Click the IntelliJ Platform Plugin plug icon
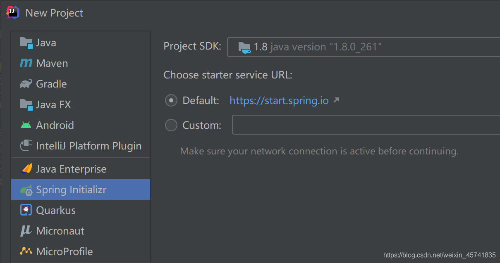The height and width of the screenshot is (263, 500). 26,146
